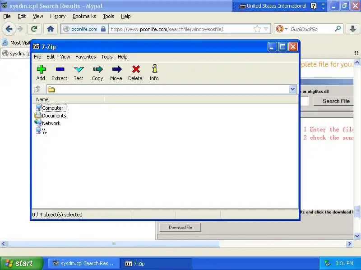Screen dimensions: 361x270
Task: Click the tab groups grid icon
Action: 356,53
